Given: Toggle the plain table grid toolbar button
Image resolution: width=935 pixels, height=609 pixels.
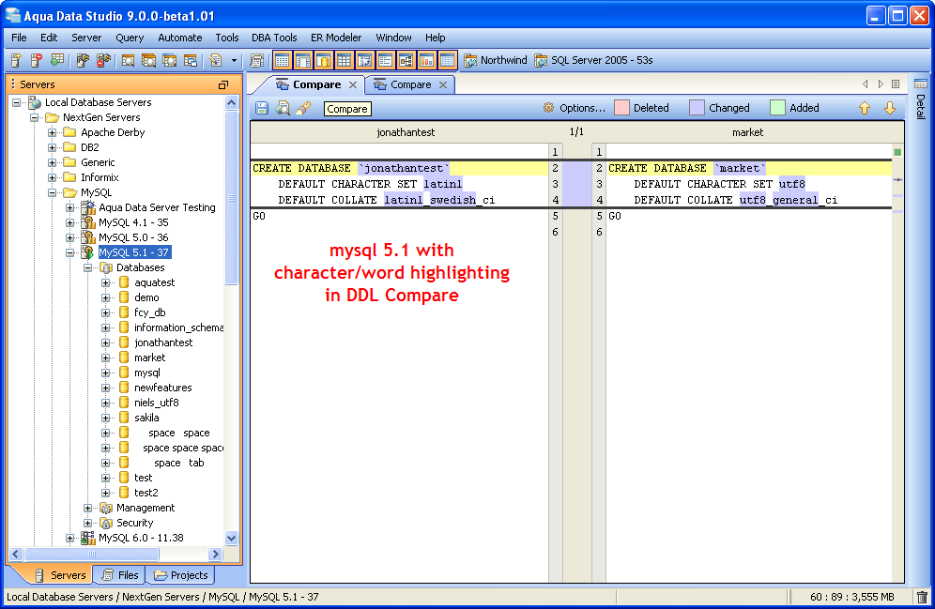Looking at the screenshot, I should [x=345, y=60].
